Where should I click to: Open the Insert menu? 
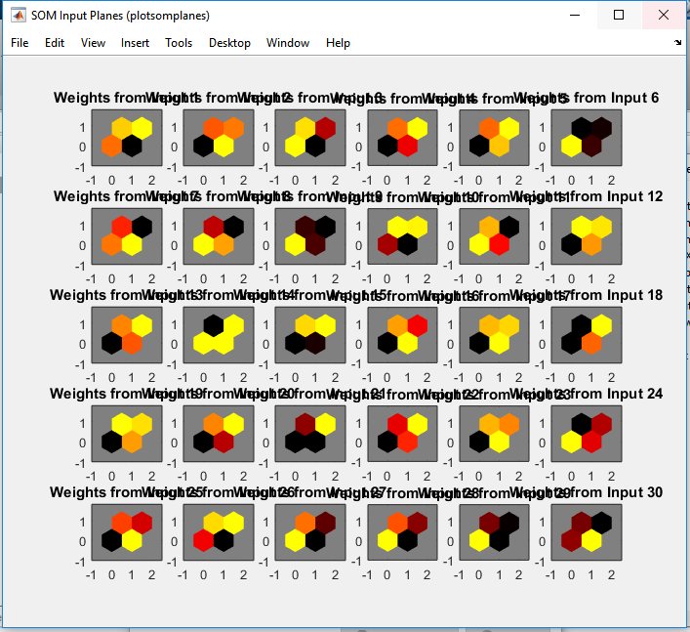pos(135,43)
